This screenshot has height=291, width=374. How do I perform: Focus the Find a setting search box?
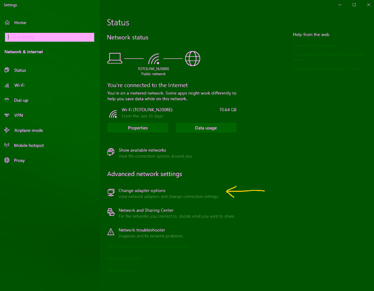[47, 37]
